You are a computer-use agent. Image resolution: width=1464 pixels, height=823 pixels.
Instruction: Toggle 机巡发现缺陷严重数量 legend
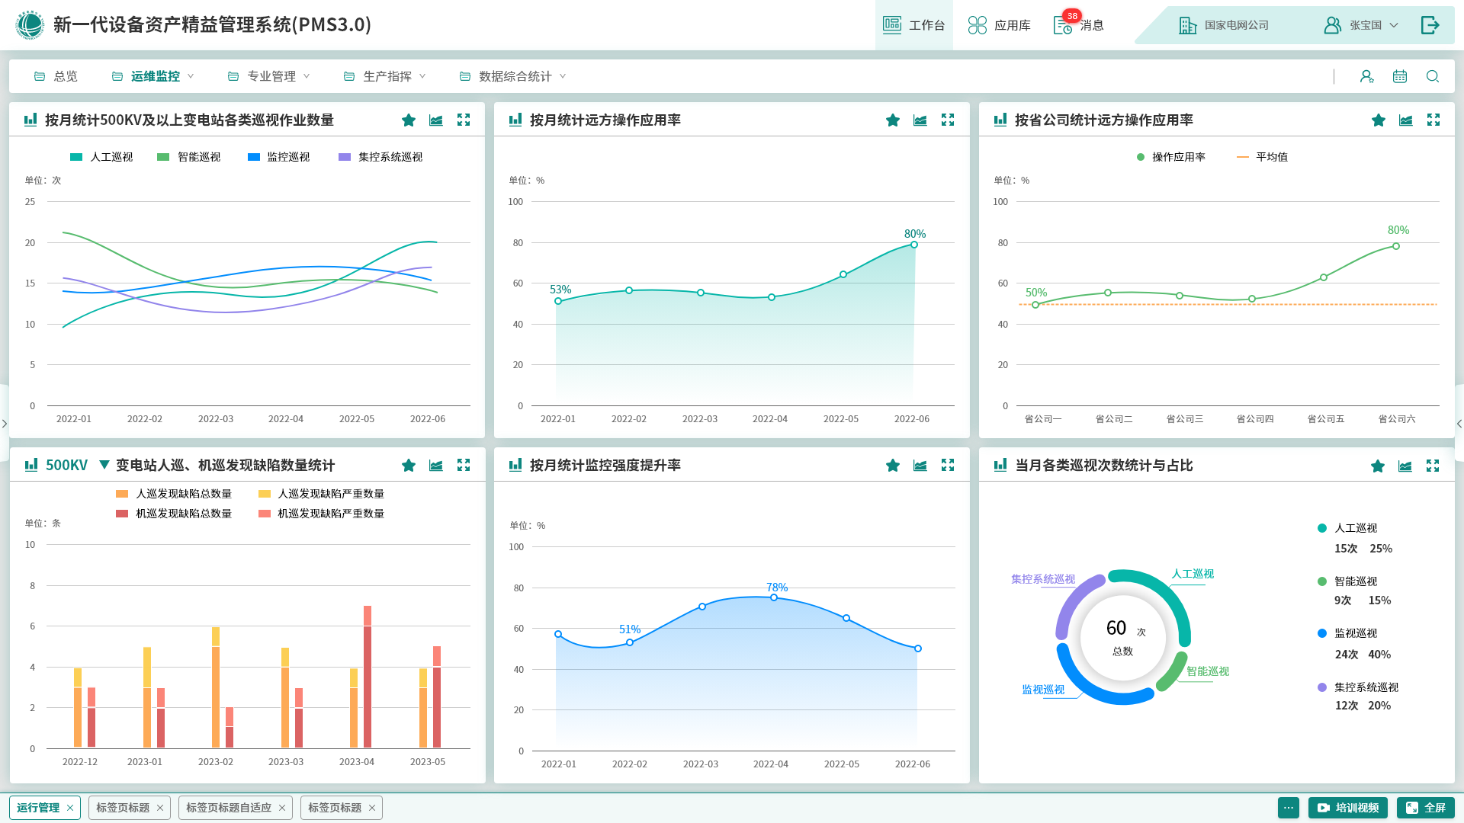tap(321, 514)
